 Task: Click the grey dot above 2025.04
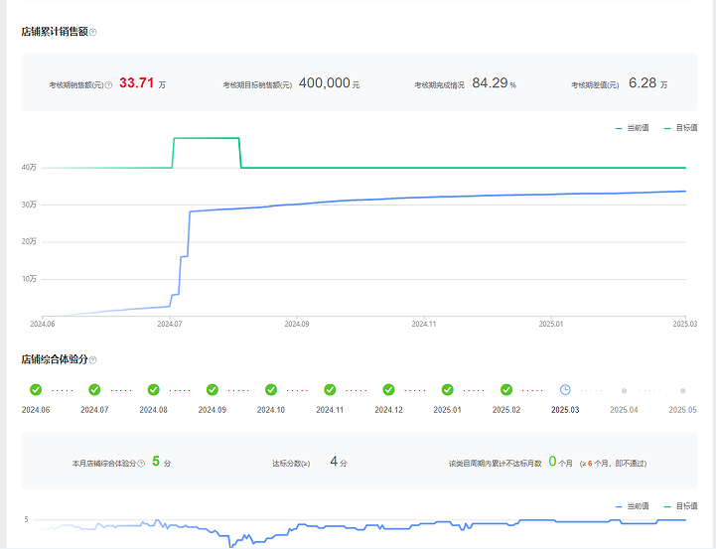[x=624, y=390]
